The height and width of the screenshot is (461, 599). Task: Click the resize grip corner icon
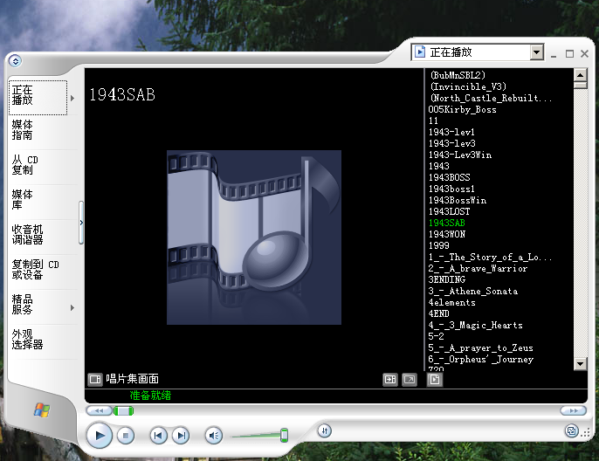click(586, 432)
